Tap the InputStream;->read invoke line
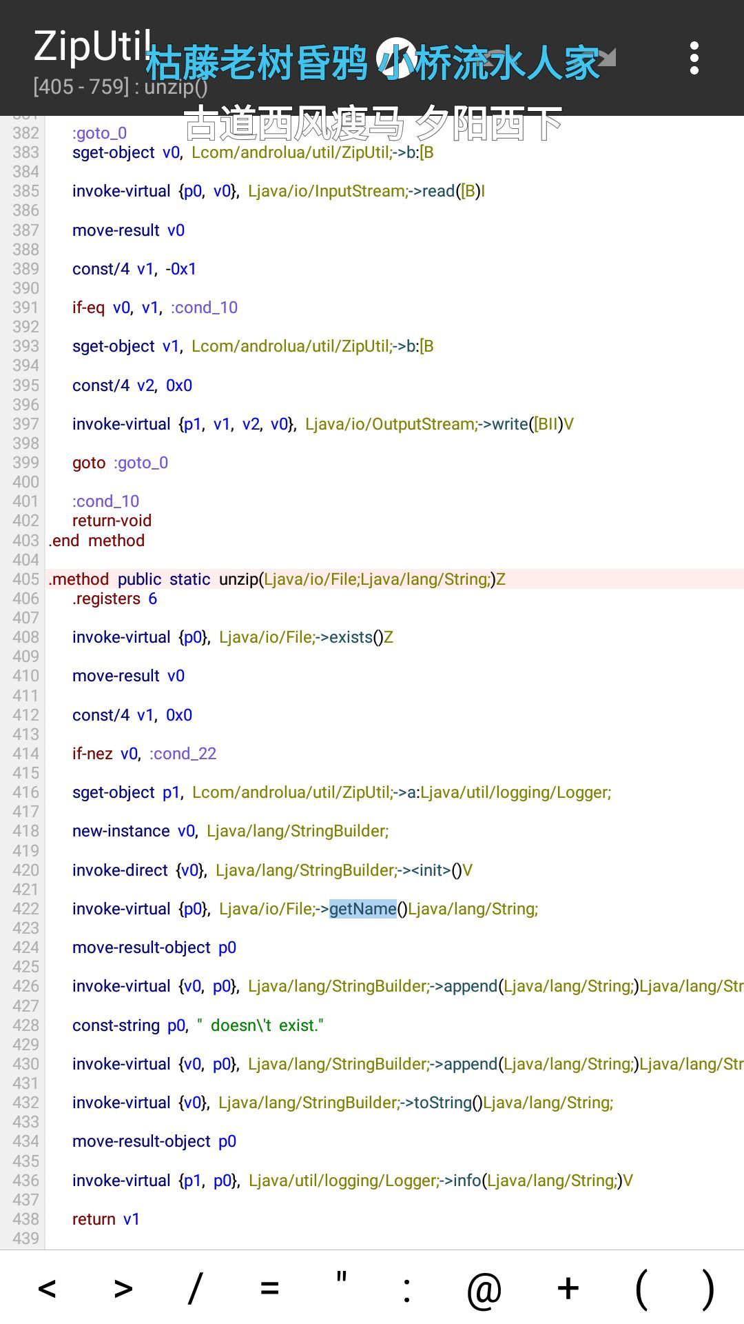 point(278,191)
